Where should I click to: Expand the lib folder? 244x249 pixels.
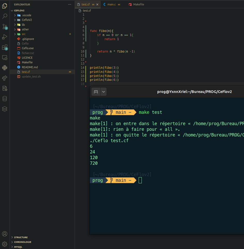click(x=15, y=25)
